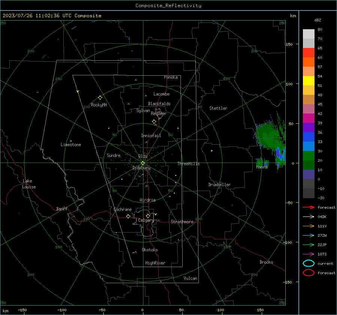Click the magenta 18TS arrow icon
Screen dimensions: 337x315
click(x=309, y=254)
